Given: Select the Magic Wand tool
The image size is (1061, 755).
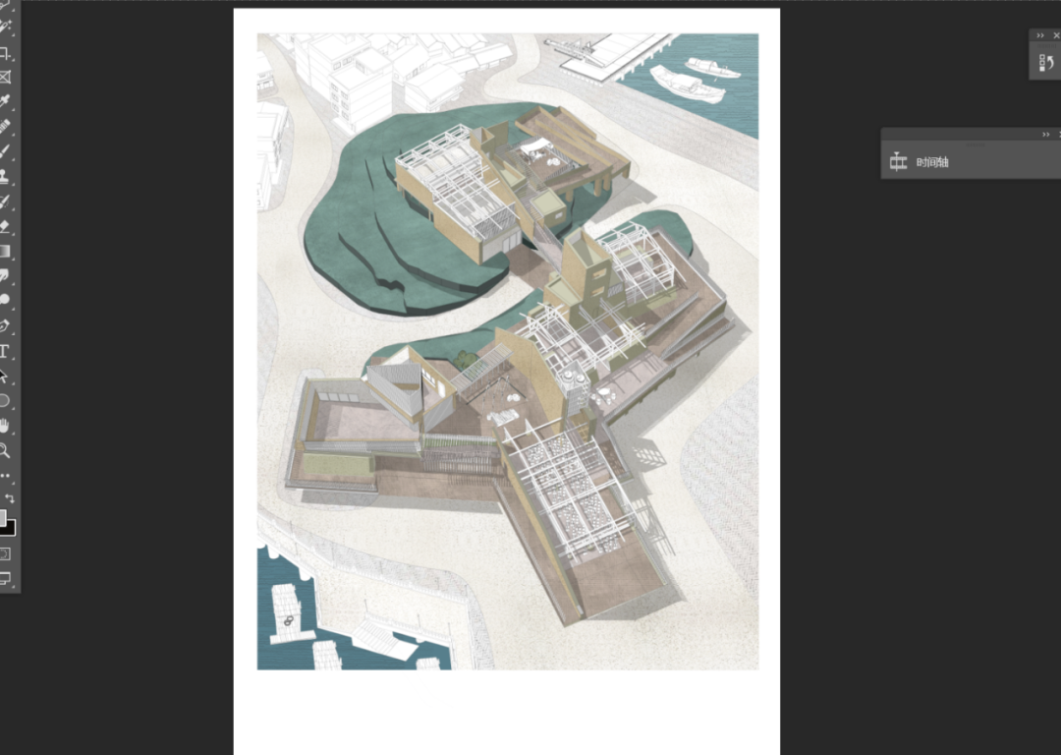Looking at the screenshot, I should tap(5, 28).
